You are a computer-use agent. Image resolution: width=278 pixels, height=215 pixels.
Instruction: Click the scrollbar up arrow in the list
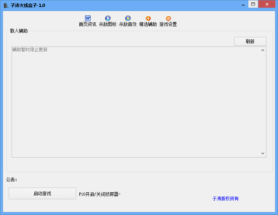[x=263, y=50]
